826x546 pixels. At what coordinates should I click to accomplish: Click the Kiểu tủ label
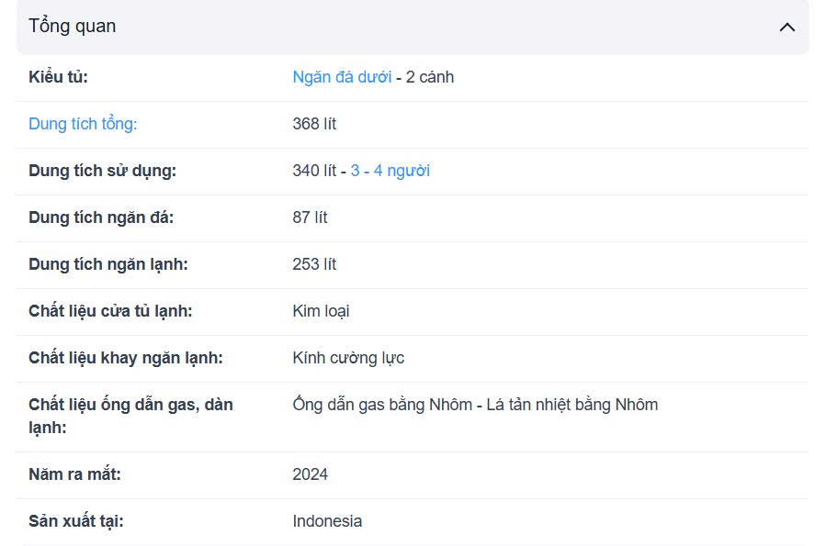coord(58,77)
